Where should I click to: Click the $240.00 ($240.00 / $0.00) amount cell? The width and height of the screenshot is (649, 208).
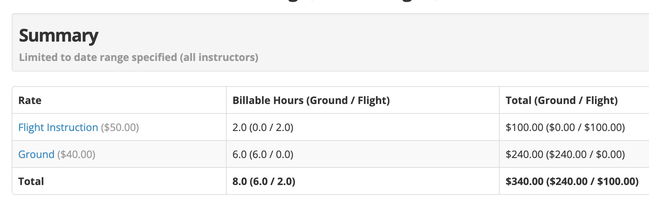pyautogui.click(x=565, y=154)
